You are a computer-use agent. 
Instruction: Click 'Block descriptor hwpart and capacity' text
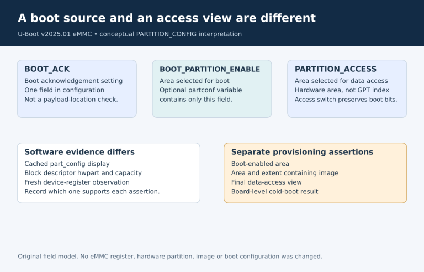click(83, 173)
